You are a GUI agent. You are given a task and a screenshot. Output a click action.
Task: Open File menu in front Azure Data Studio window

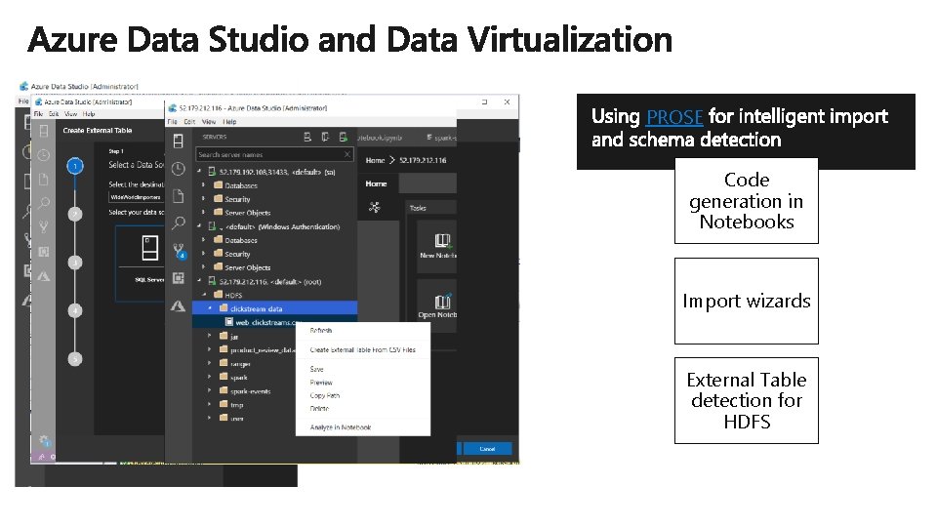point(172,121)
